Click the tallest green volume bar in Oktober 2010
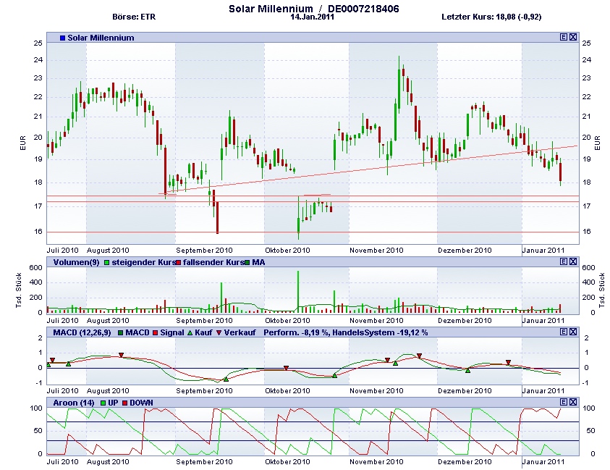The height and width of the screenshot is (470, 610). click(298, 292)
